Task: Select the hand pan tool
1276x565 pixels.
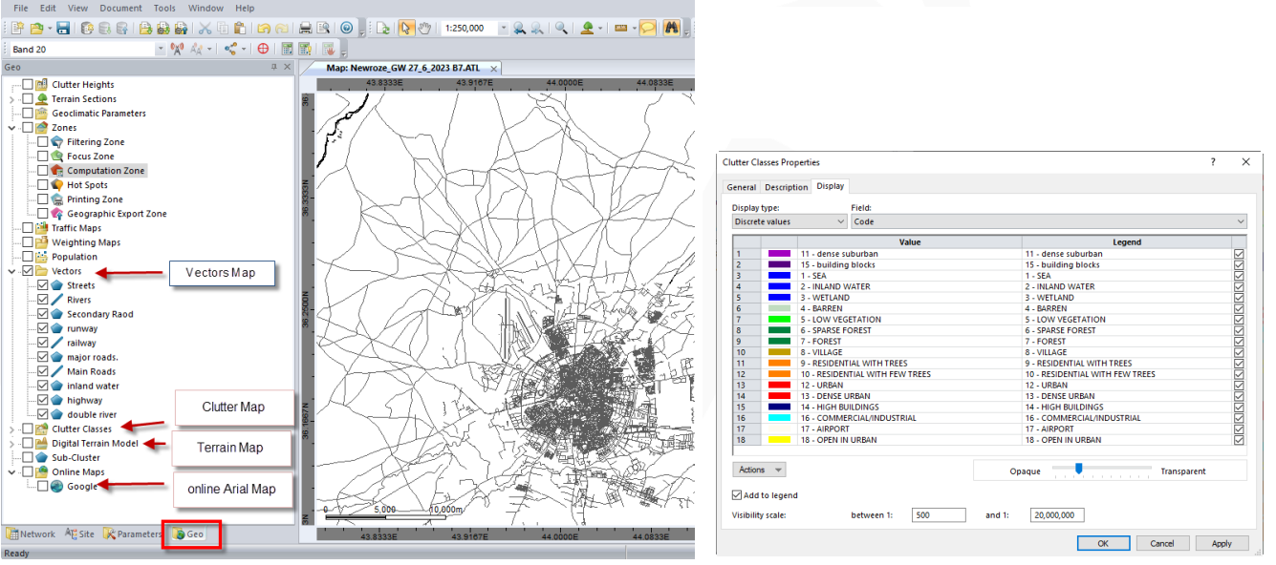Action: click(424, 29)
